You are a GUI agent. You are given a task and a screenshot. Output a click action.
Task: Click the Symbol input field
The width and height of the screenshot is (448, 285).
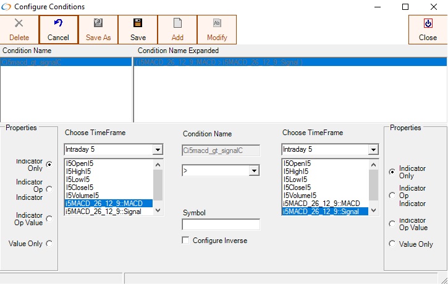coord(221,225)
